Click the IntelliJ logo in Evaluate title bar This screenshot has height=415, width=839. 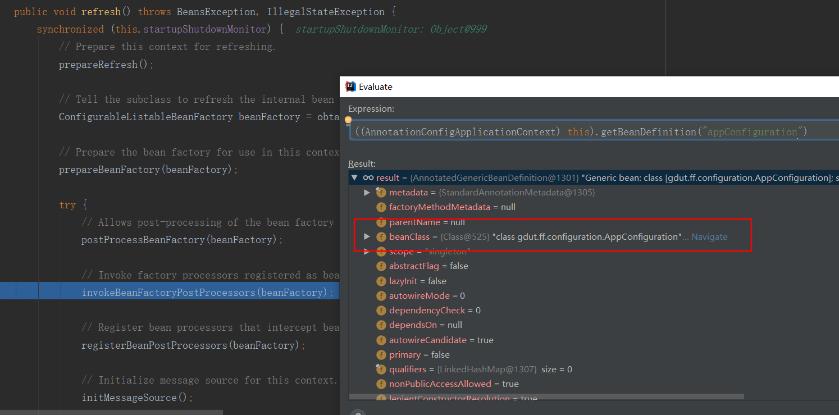(x=350, y=86)
